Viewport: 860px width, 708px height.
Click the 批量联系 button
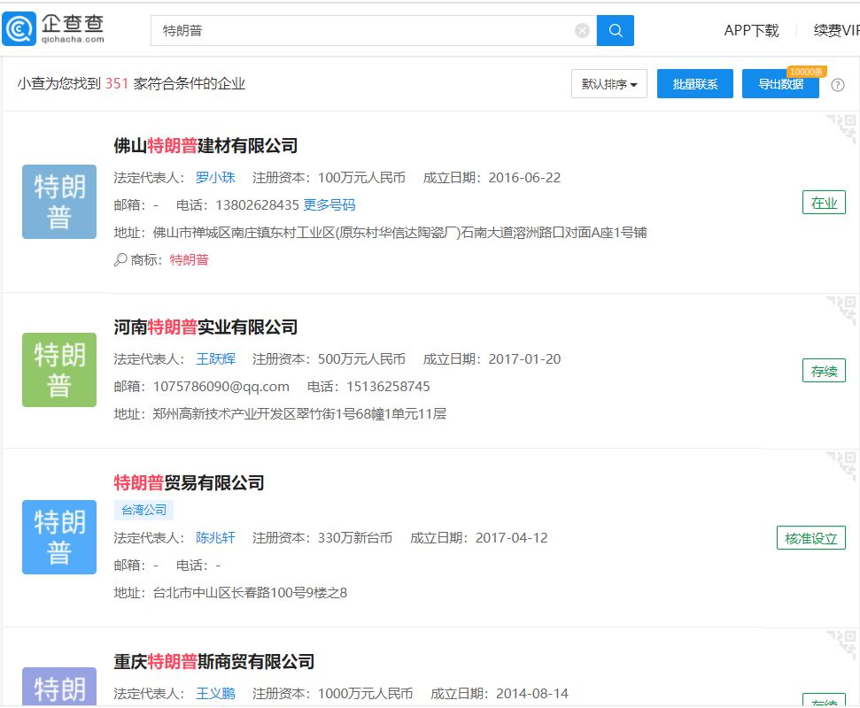695,84
